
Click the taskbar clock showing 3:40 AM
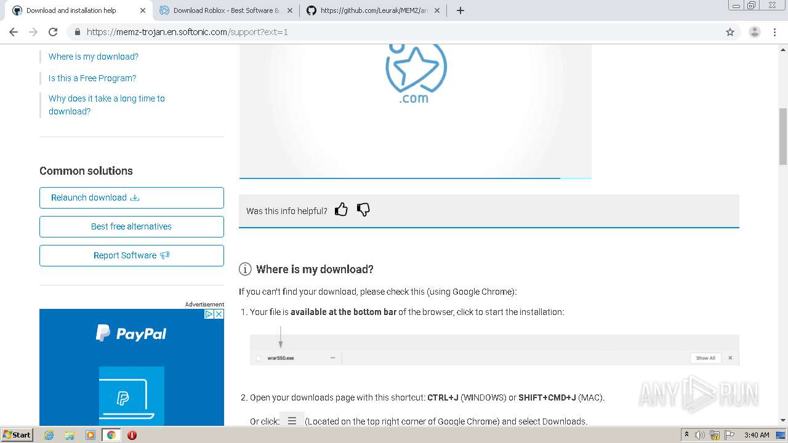tap(756, 435)
